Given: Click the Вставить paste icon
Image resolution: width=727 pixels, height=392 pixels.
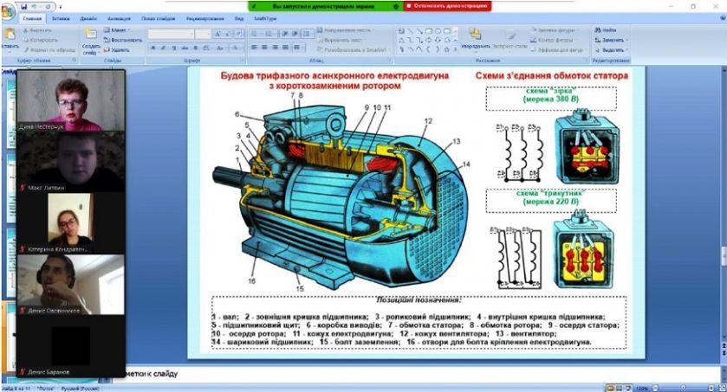Looking at the screenshot, I should coord(9,37).
